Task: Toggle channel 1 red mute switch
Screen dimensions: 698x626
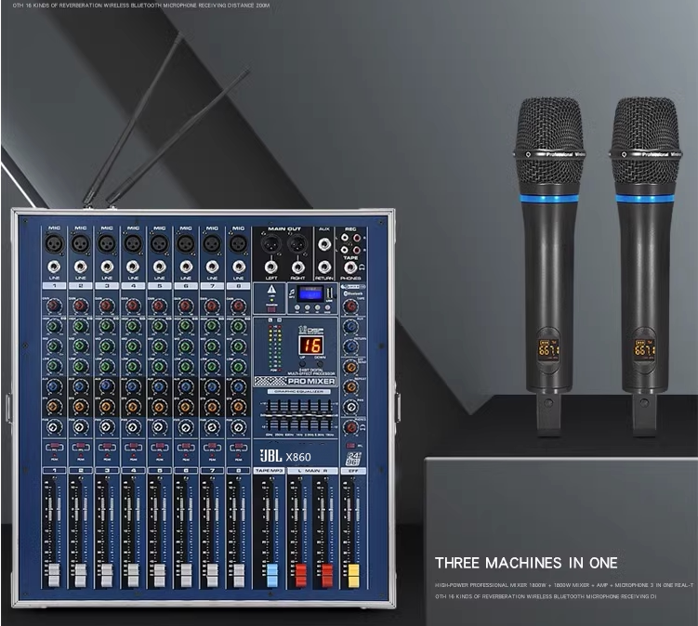Action: 54,446
